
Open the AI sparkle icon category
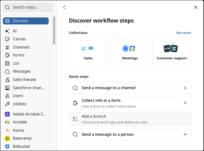click(7, 31)
